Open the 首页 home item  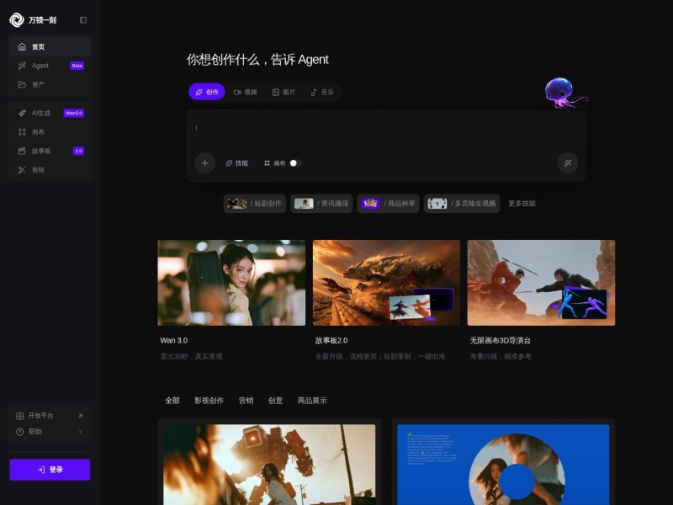[x=50, y=47]
